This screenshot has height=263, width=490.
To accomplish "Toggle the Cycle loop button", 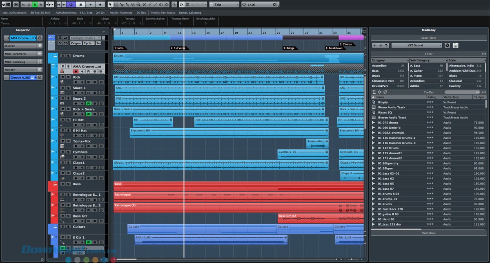I will [71, 4].
